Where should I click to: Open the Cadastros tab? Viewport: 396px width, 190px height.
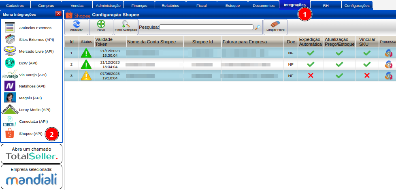point(15,5)
